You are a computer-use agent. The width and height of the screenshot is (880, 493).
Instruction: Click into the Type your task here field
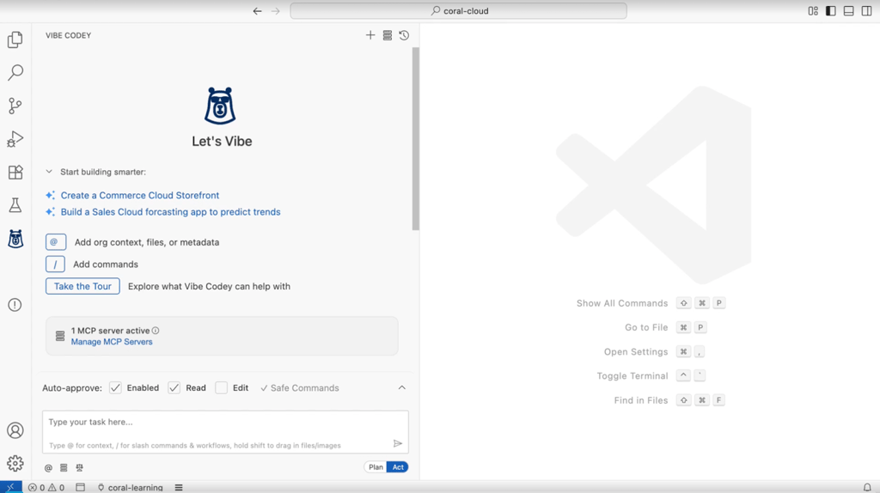(x=226, y=432)
